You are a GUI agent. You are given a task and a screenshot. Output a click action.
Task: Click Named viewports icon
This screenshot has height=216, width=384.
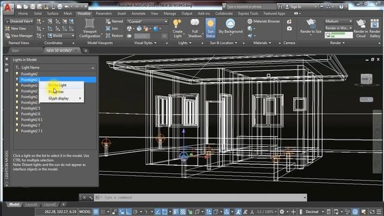[114, 22]
